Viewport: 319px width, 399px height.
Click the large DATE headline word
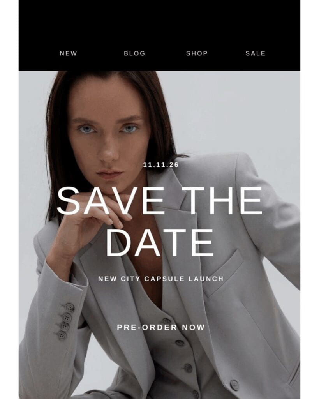click(x=160, y=243)
